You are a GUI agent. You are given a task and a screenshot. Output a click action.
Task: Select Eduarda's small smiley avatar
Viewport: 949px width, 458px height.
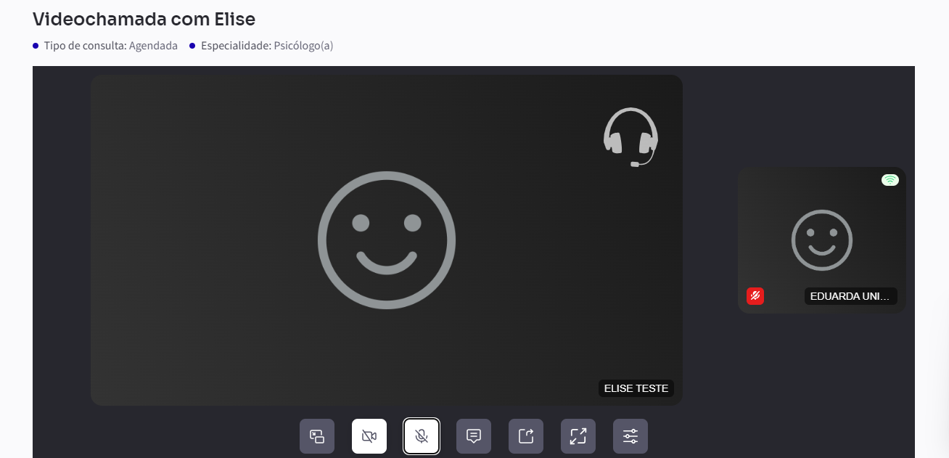(822, 240)
